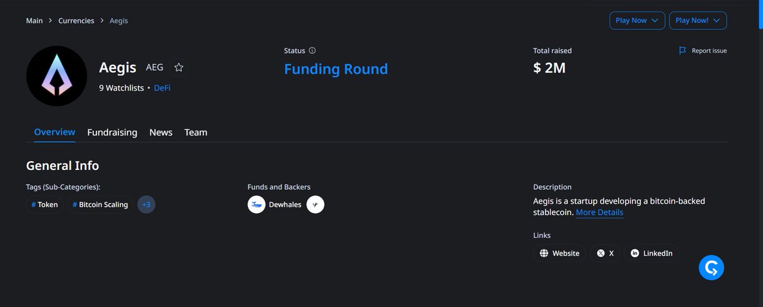Viewport: 763px width, 307px height.
Task: Open the News tab
Action: 161,133
